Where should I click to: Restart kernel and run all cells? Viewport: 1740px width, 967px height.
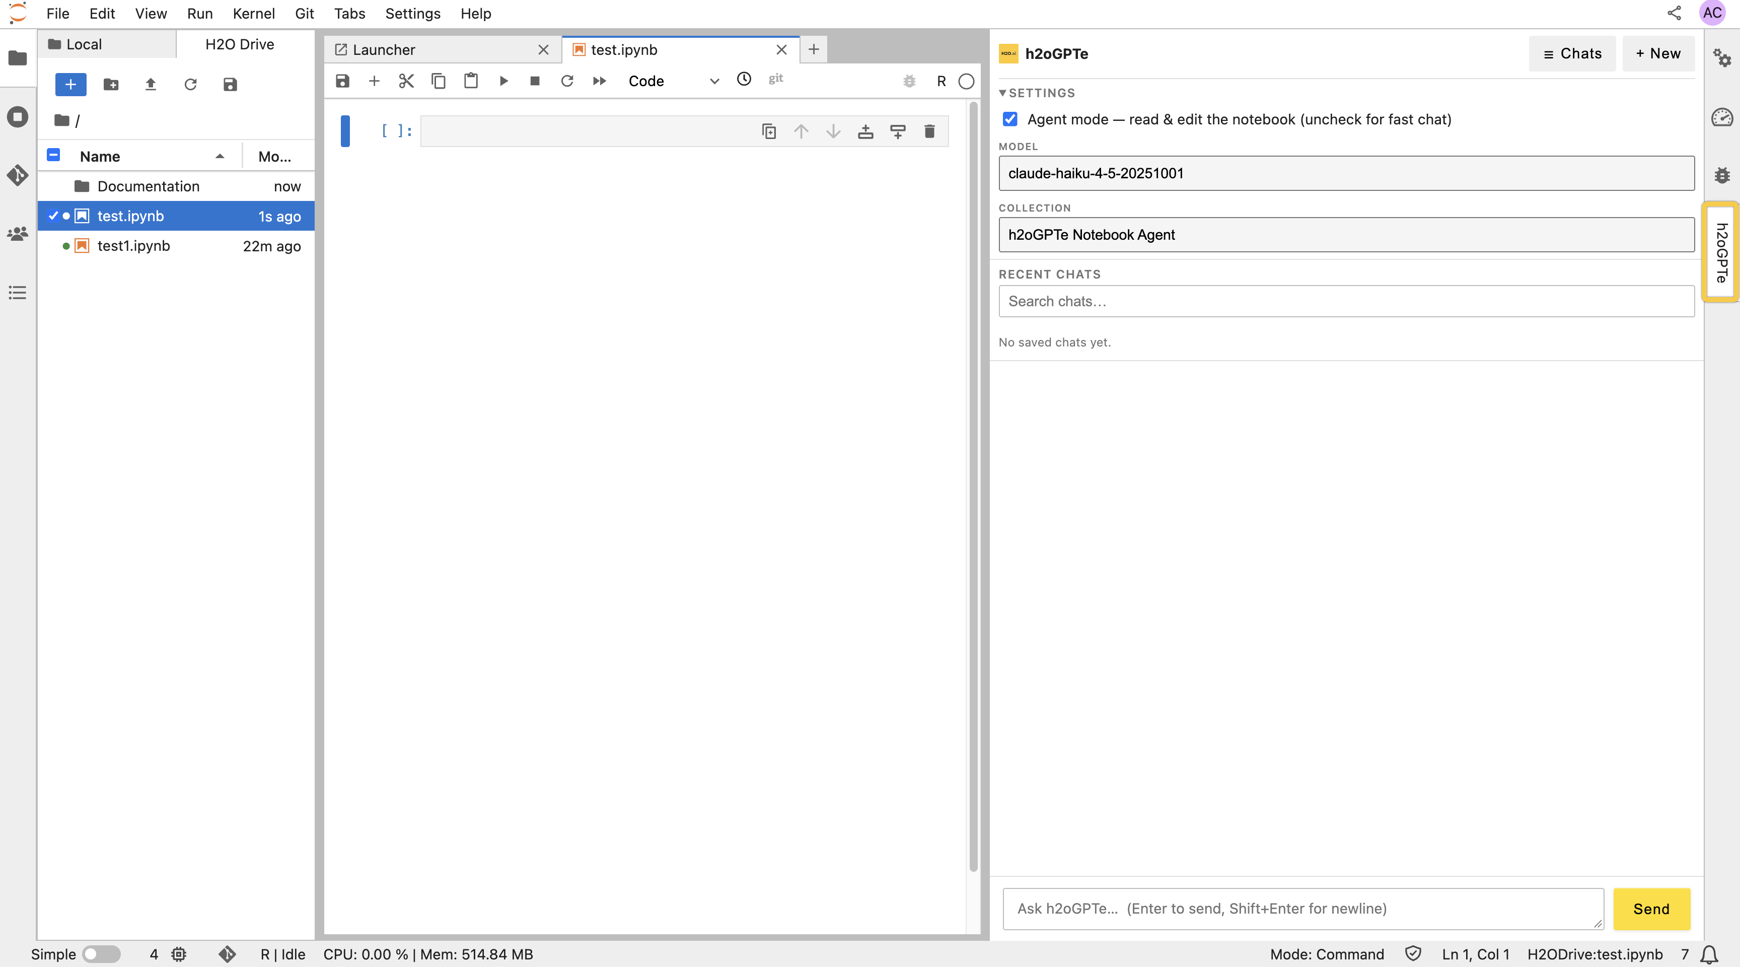click(x=599, y=81)
